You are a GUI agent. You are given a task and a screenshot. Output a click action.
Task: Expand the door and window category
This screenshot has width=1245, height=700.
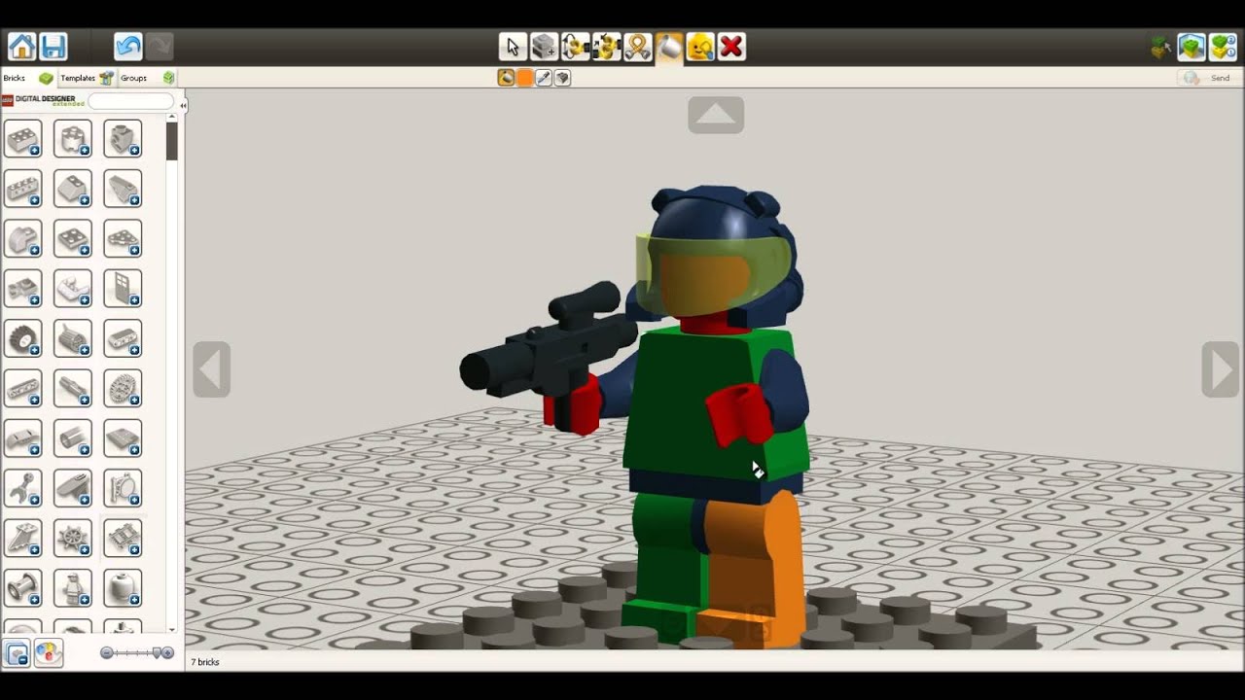tap(124, 289)
